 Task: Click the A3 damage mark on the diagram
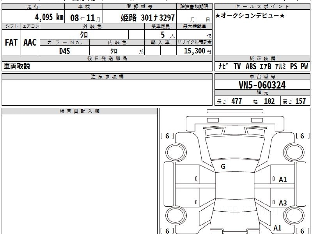283,203
